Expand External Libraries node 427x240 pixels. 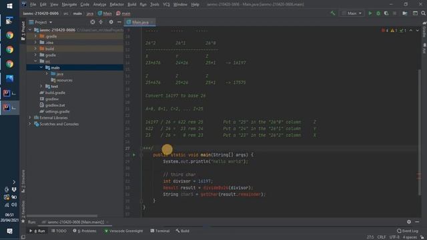(x=30, y=117)
